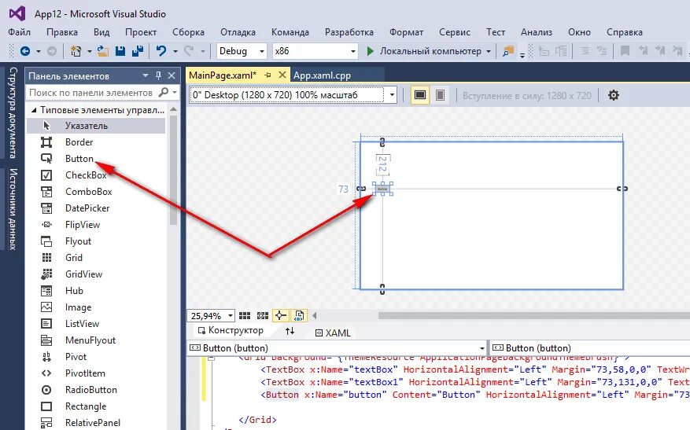Image resolution: width=690 pixels, height=430 pixels.
Task: Open the Отладка menu
Action: click(x=238, y=32)
